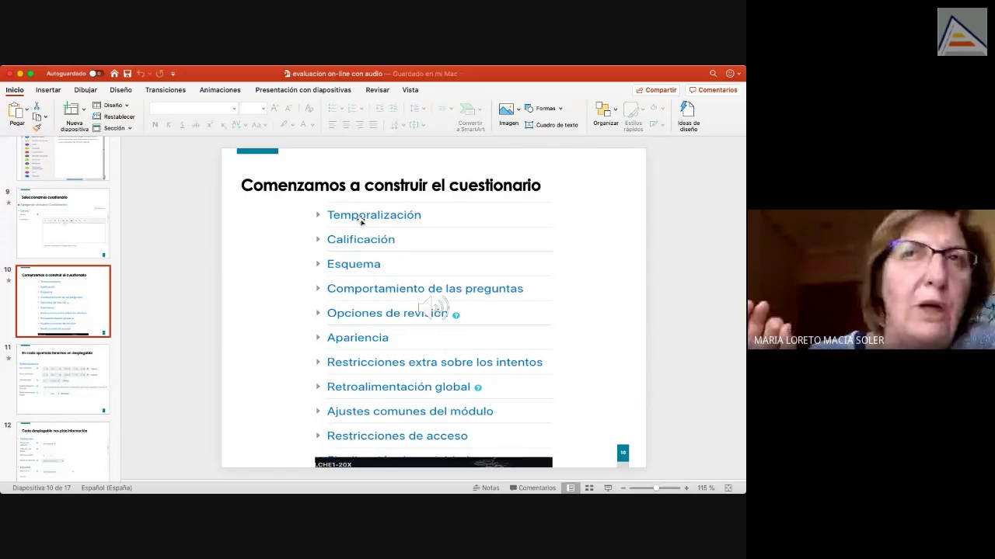Toggle superscript formatting
Viewport: 995px width, 559px height.
(x=210, y=125)
